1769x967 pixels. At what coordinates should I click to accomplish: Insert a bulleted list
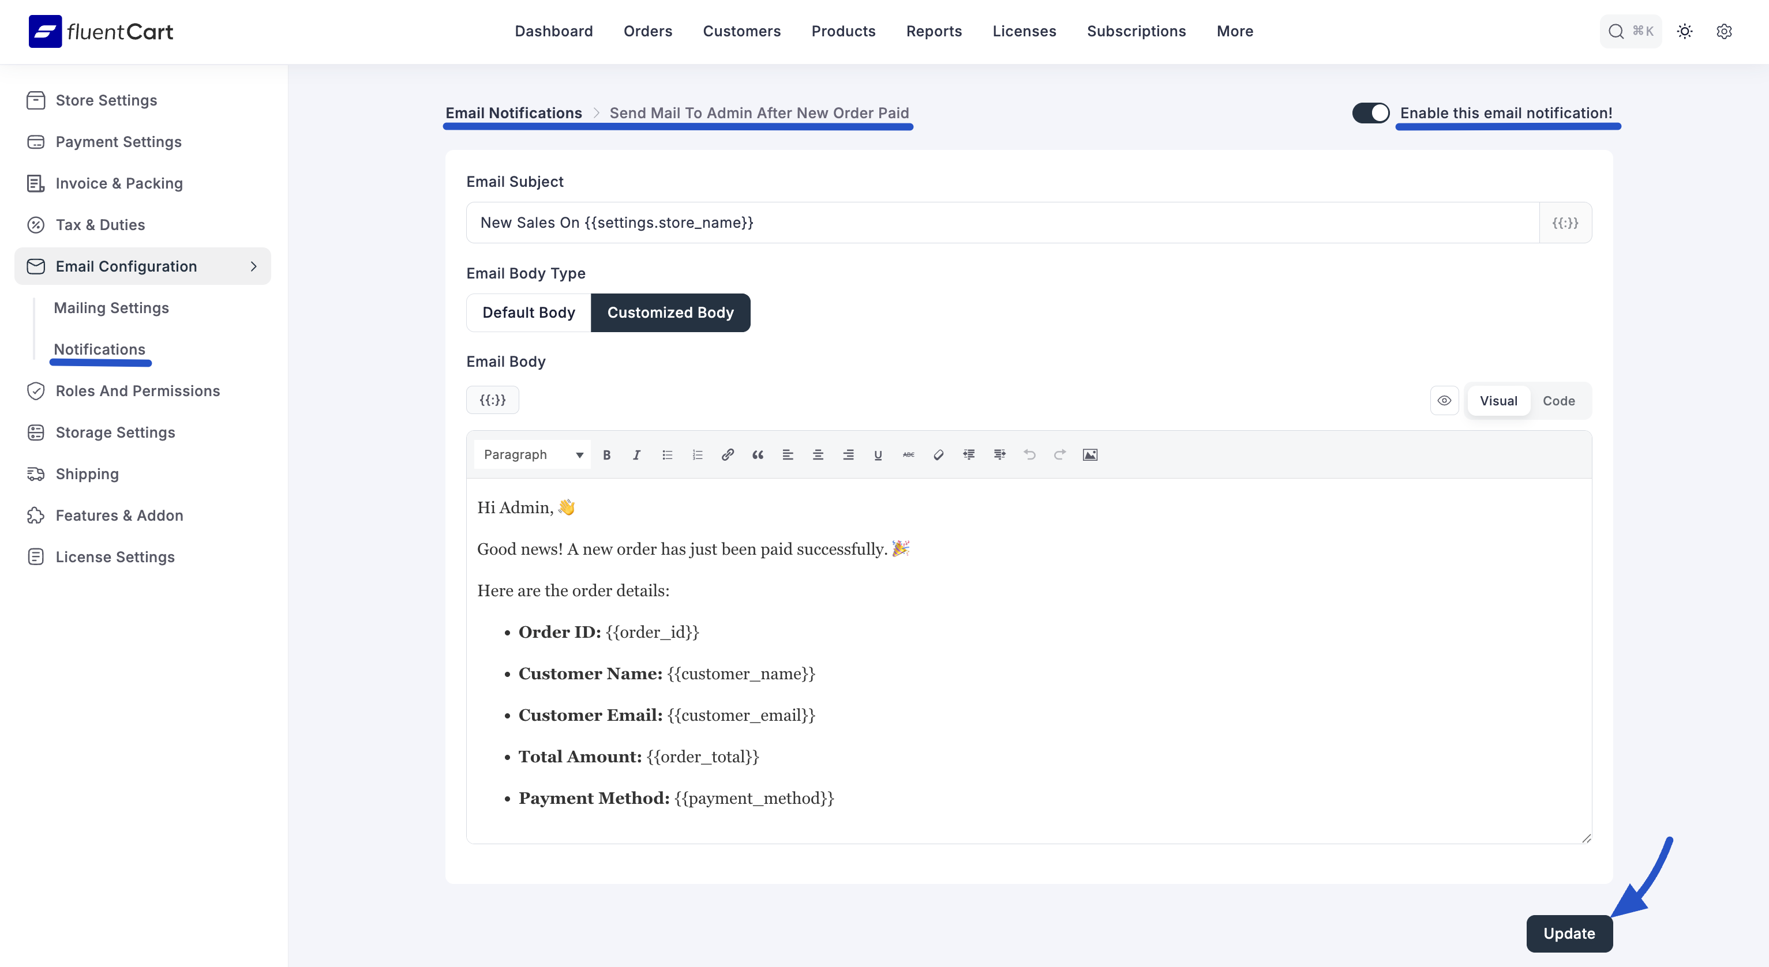tap(667, 454)
